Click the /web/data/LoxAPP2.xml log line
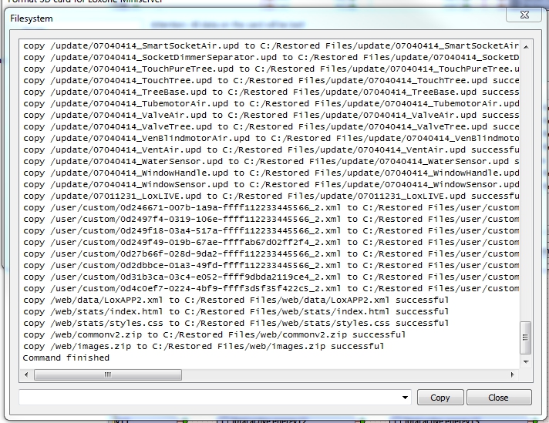 point(236,300)
